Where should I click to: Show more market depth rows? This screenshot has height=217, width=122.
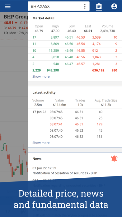(41, 76)
